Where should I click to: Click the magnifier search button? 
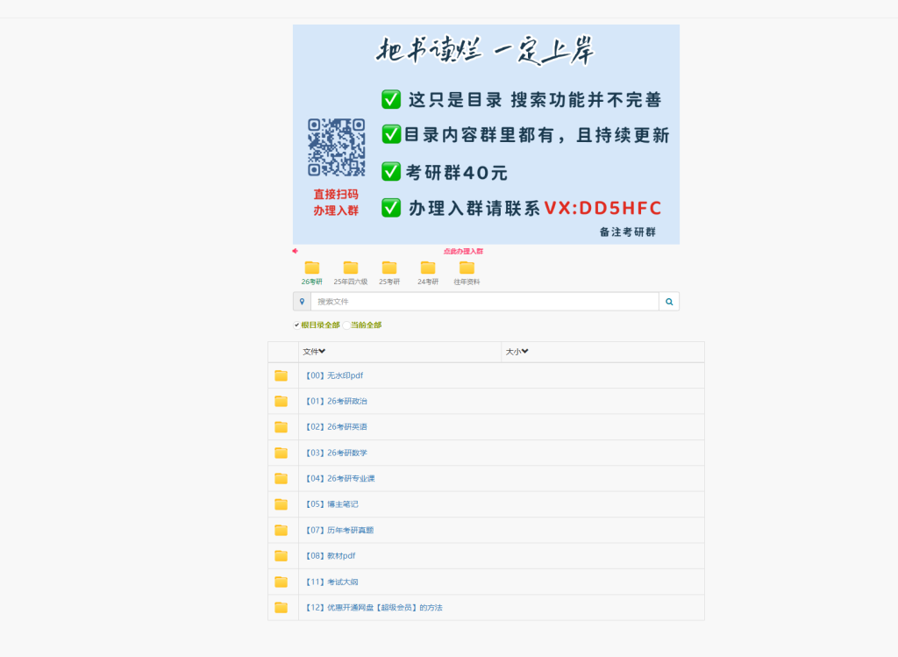(669, 302)
